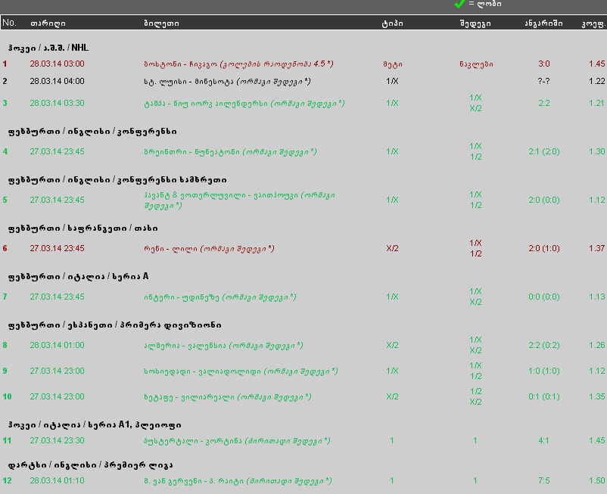
Task: Click the '= ლომი' legend label
Action: [485, 4]
